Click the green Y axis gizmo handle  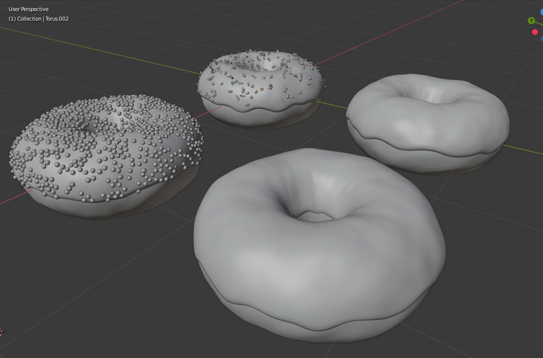pos(531,21)
